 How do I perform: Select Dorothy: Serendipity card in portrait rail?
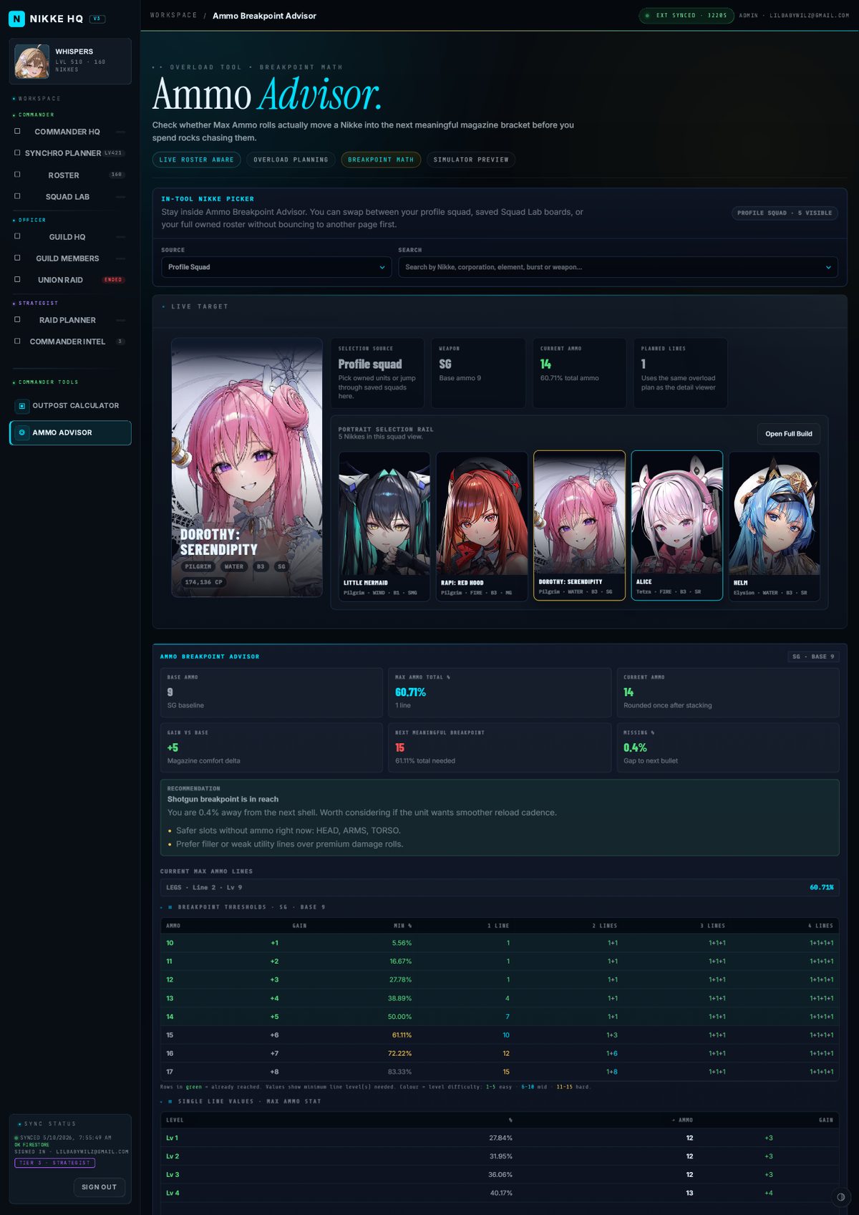click(x=579, y=526)
